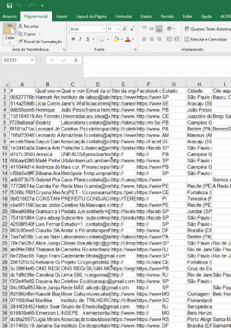Apply the red font color
This screenshot has height=328, width=231.
(x=128, y=39)
